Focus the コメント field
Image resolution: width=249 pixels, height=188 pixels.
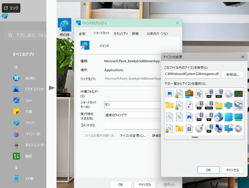pyautogui.click(x=133, y=126)
